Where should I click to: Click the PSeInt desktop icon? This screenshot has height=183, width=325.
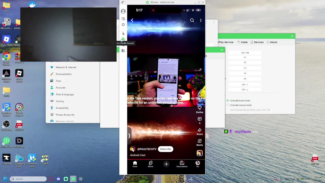45,160
